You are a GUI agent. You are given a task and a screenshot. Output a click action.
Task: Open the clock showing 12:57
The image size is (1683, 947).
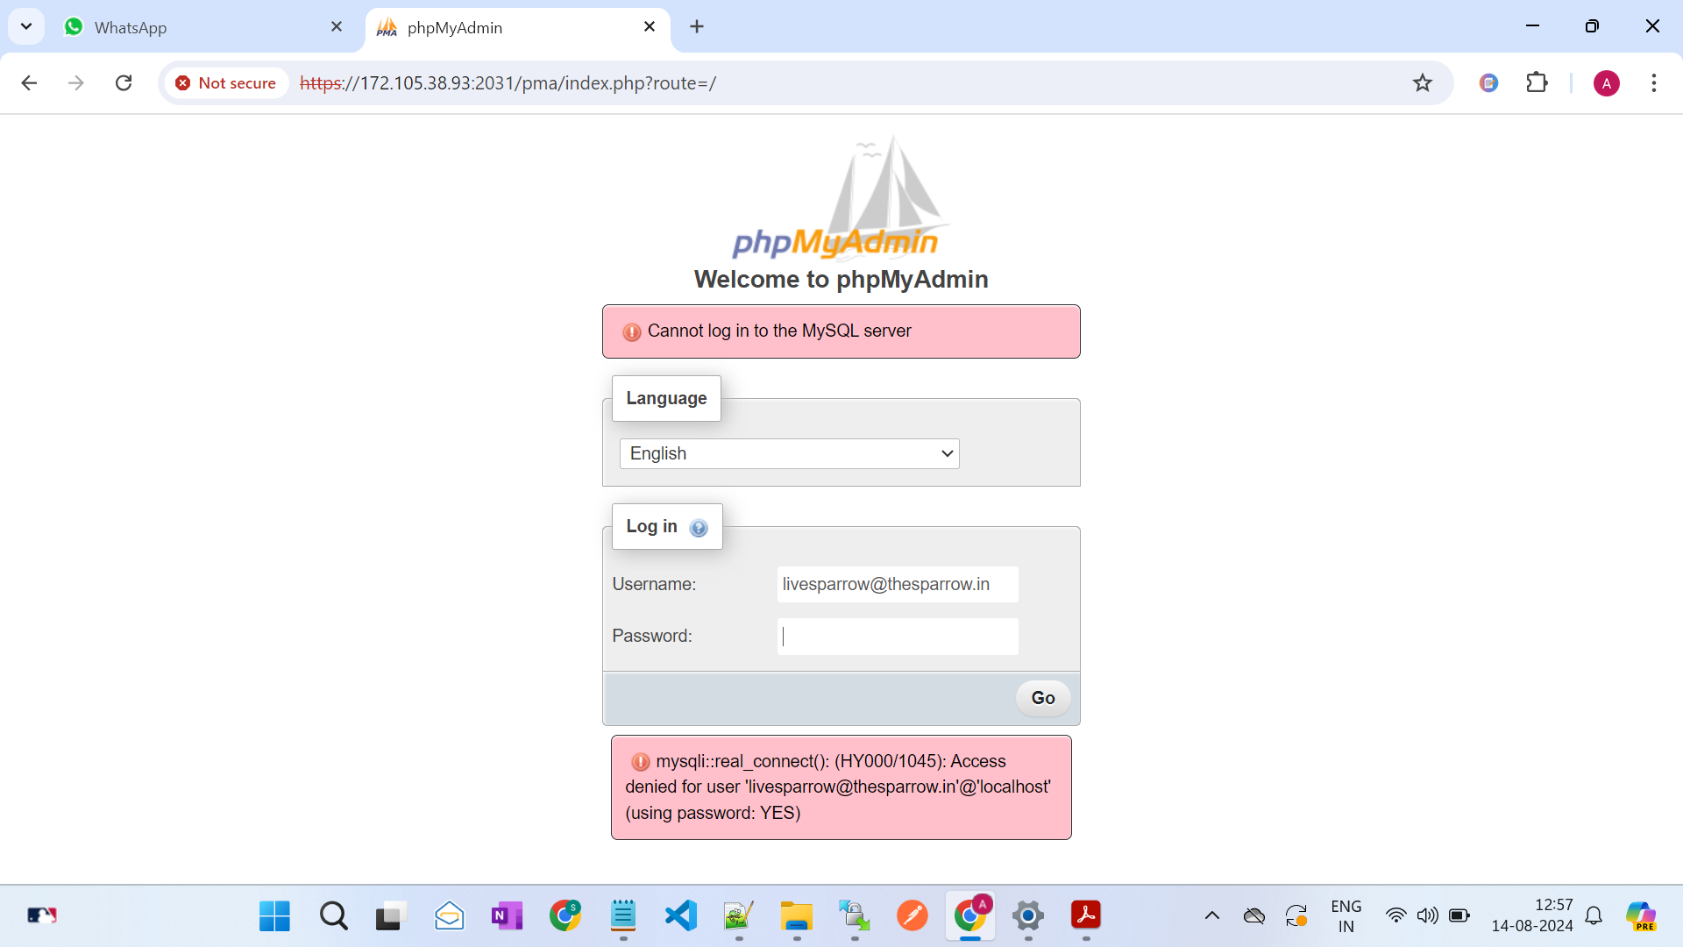[x=1532, y=915]
